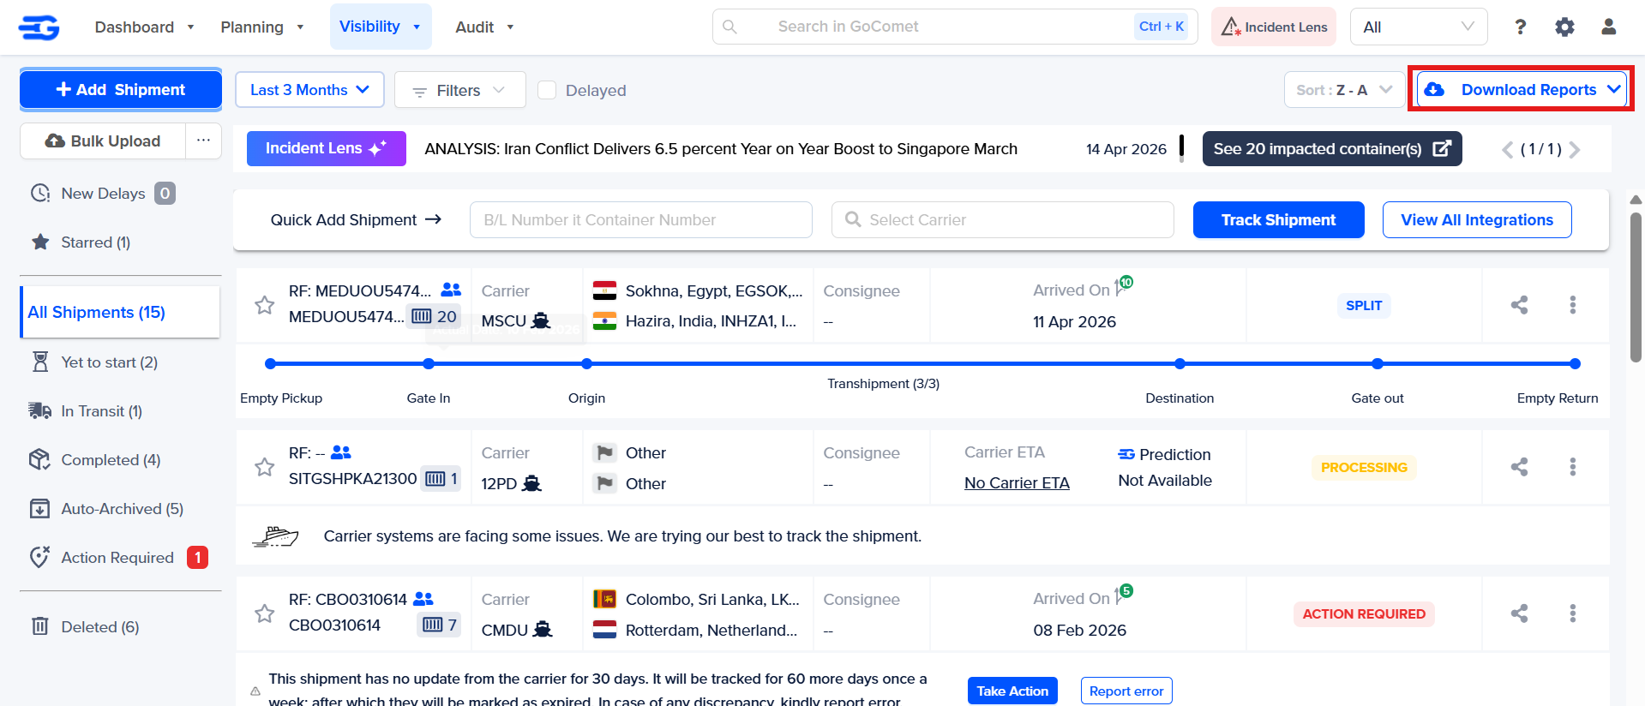1645x706 pixels.
Task: Star the SITGSHPKA21300 shipment
Action: 265,467
